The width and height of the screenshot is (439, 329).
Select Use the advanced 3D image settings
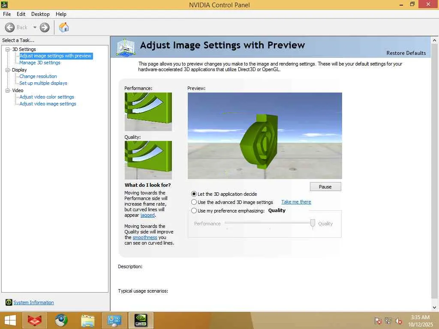[194, 202]
